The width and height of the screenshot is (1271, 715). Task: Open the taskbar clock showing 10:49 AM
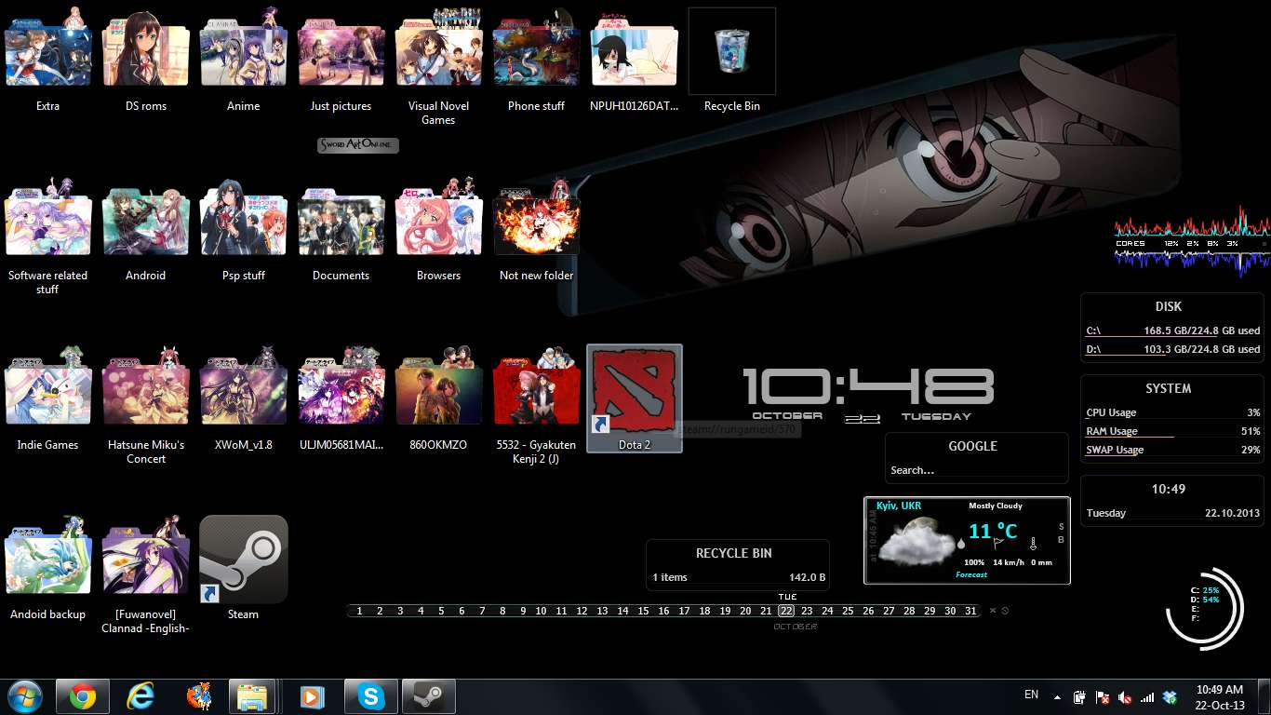pos(1220,696)
